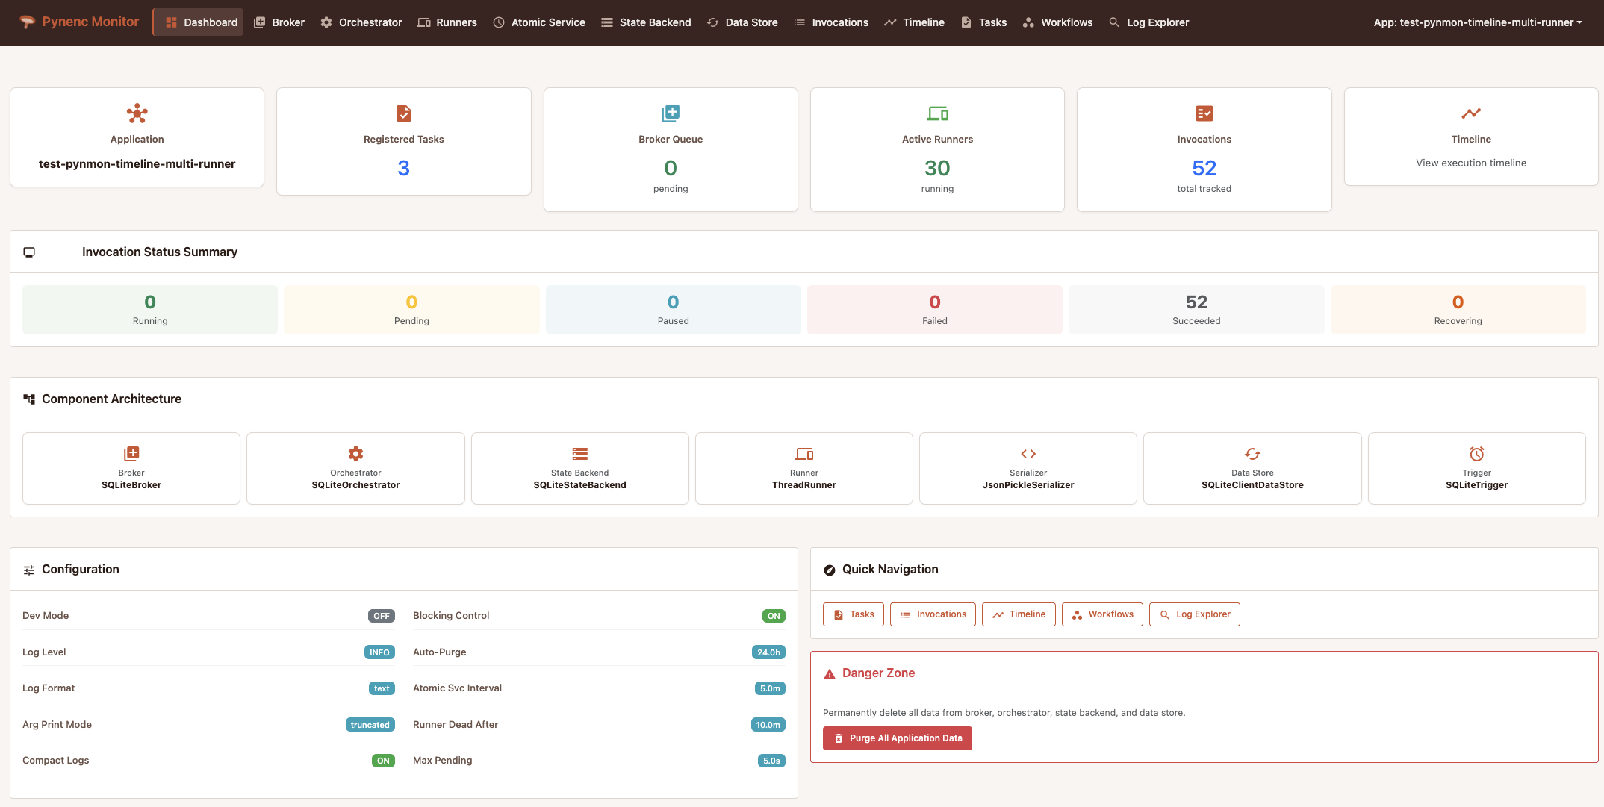Select the Broker Queue icon on its card

click(670, 113)
